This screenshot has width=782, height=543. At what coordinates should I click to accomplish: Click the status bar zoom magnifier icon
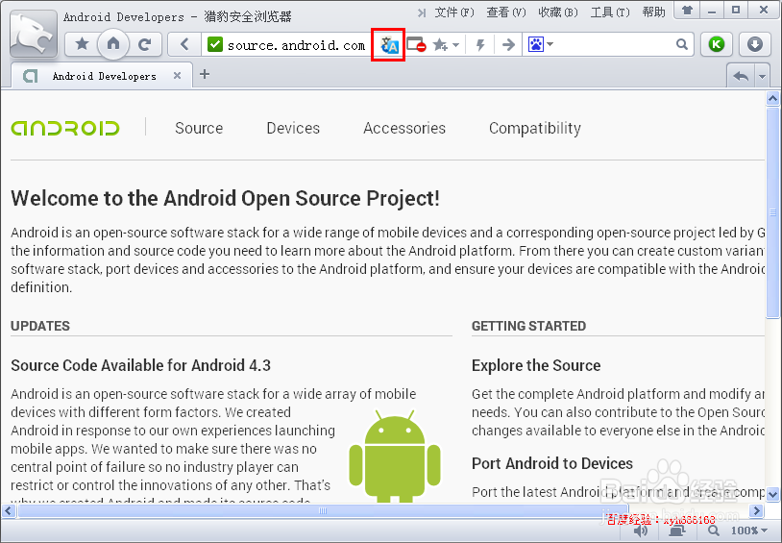[x=714, y=531]
